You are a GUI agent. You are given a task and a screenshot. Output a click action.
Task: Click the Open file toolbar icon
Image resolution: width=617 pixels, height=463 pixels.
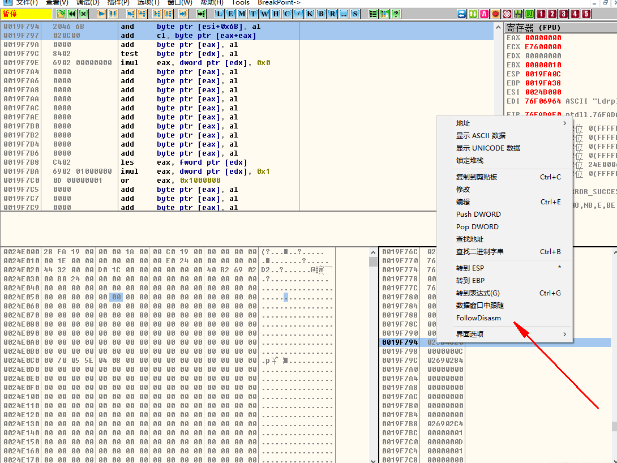point(61,14)
